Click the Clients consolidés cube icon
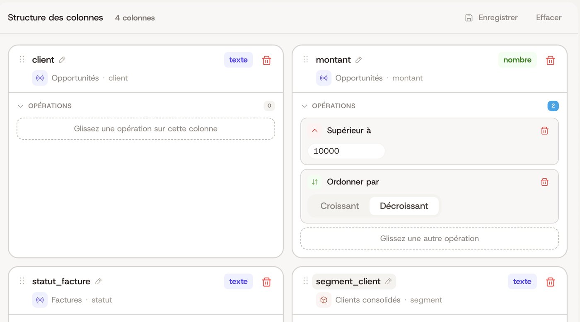Image resolution: width=580 pixels, height=322 pixels. pyautogui.click(x=324, y=300)
